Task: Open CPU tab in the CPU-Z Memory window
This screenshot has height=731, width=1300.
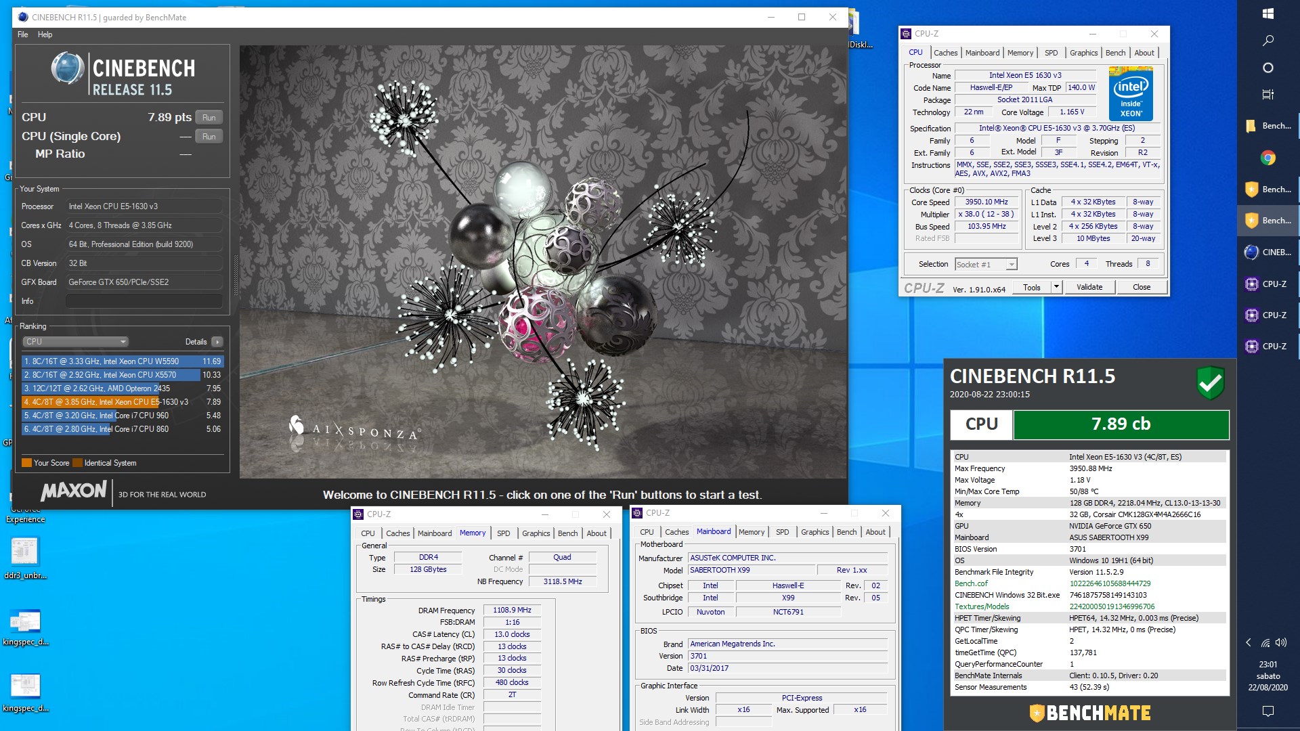Action: point(368,533)
